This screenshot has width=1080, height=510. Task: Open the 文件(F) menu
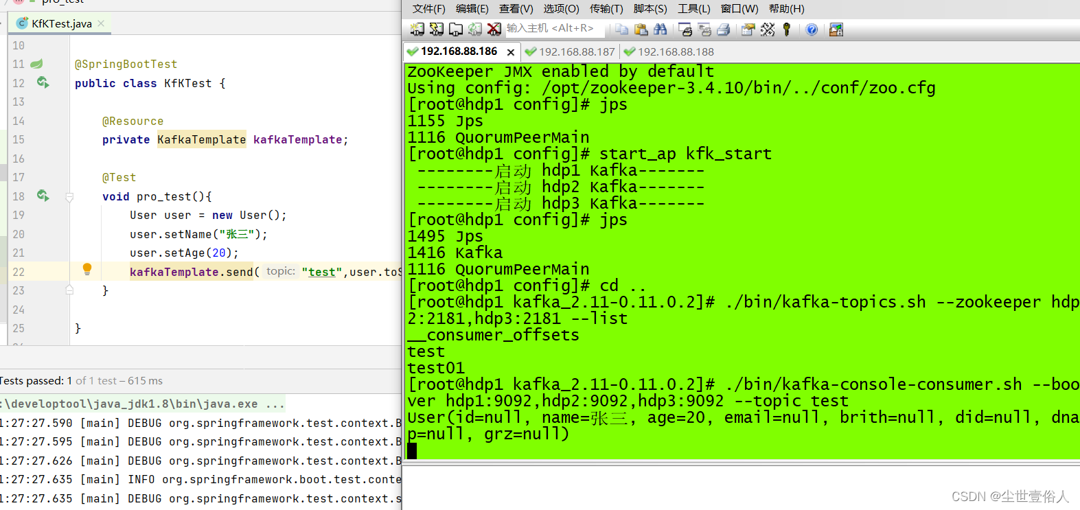coord(428,9)
